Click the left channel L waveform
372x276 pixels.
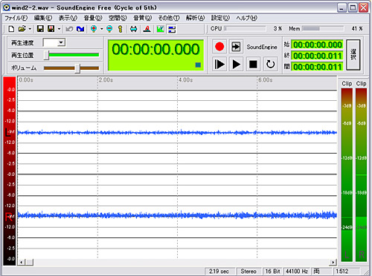click(177, 133)
